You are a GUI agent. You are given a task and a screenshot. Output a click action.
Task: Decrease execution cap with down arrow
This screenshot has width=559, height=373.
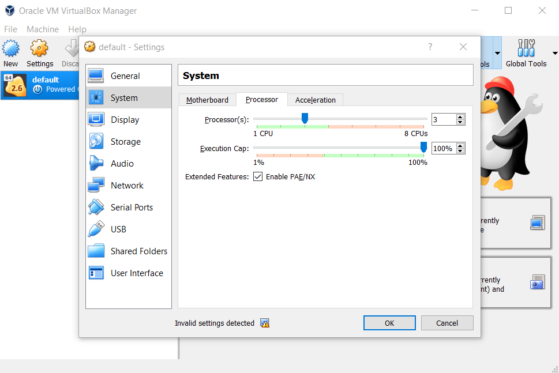point(460,151)
